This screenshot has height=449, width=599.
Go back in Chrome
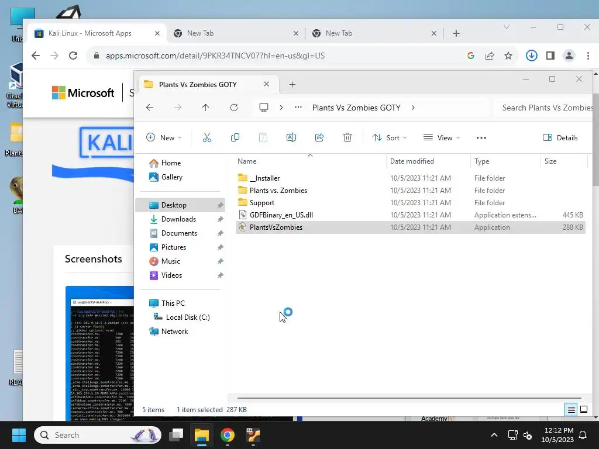click(36, 56)
